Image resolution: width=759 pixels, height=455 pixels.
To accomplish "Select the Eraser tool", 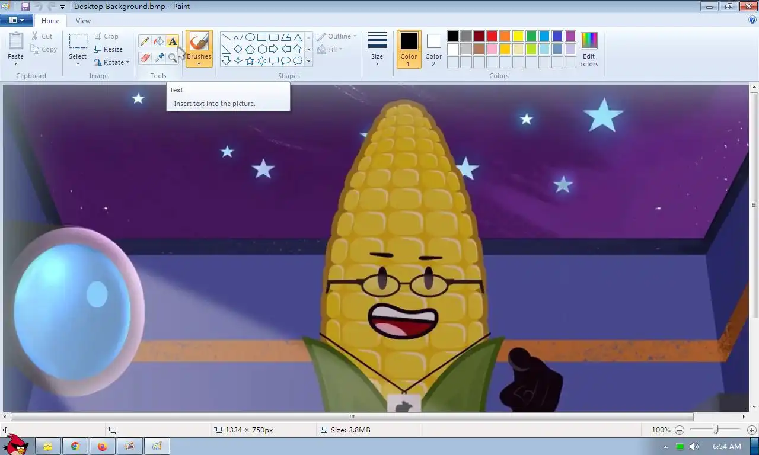I will point(145,57).
